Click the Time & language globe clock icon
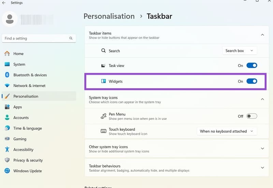Viewport: 273px width, 188px height. [x=7, y=128]
